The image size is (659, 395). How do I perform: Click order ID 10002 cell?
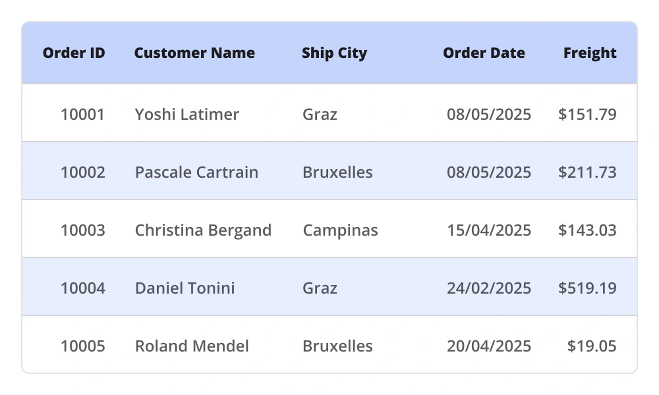pos(82,172)
